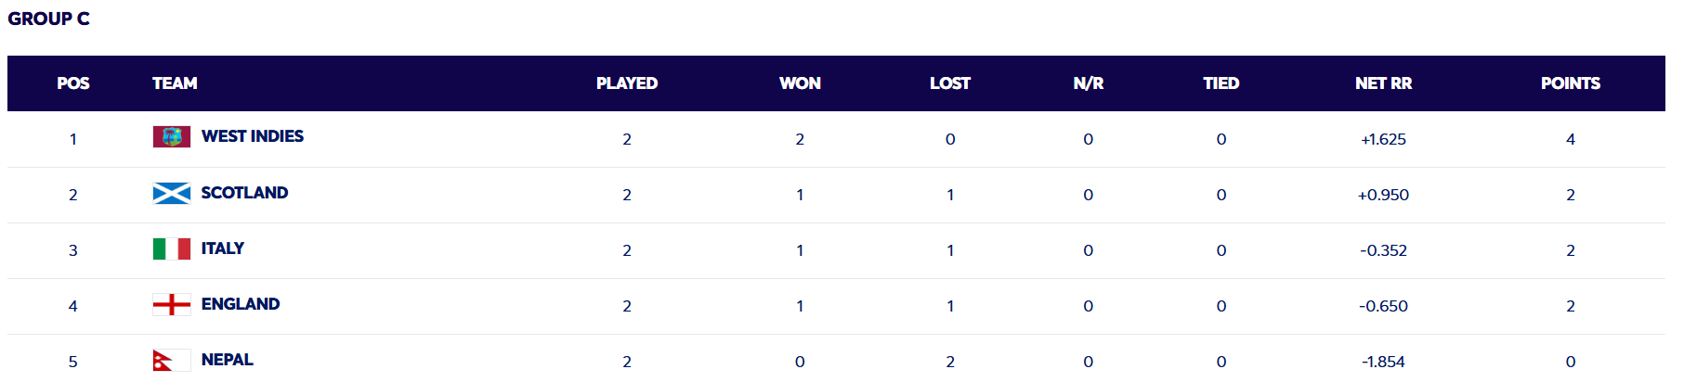Screen dimensions: 1697x382
Task: Open the West Indies team link
Action: (x=253, y=136)
